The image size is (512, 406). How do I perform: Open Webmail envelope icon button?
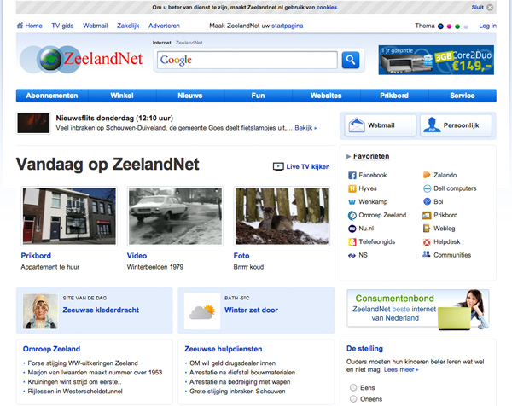point(357,125)
